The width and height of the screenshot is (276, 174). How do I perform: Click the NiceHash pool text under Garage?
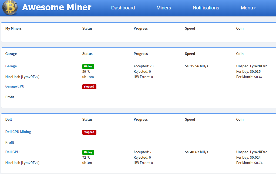22,77
